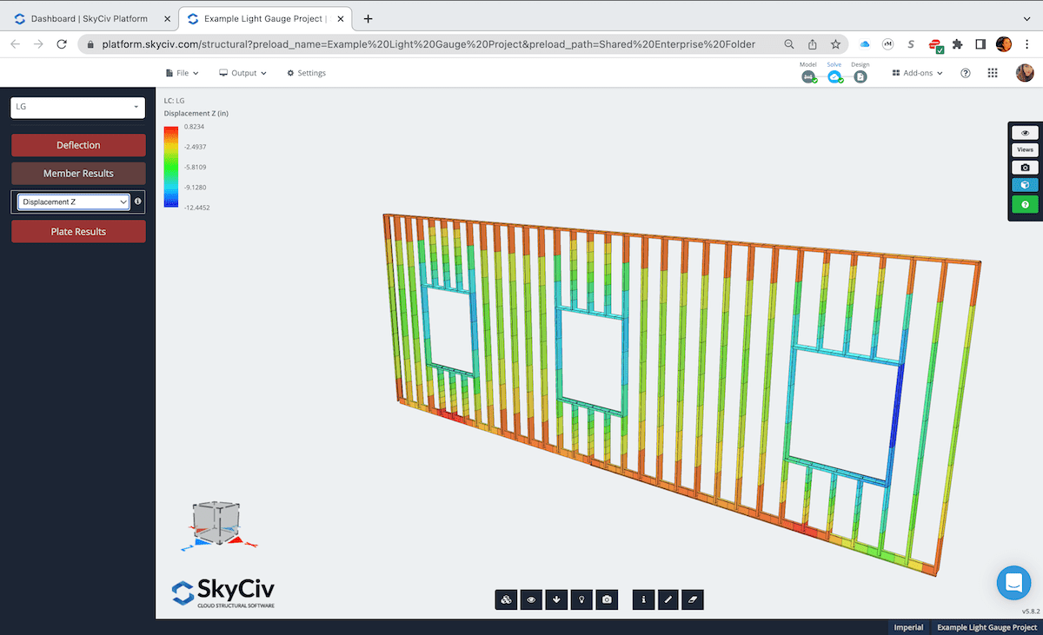Select the pencil annotation tool
Image resolution: width=1043 pixels, height=635 pixels.
[668, 599]
